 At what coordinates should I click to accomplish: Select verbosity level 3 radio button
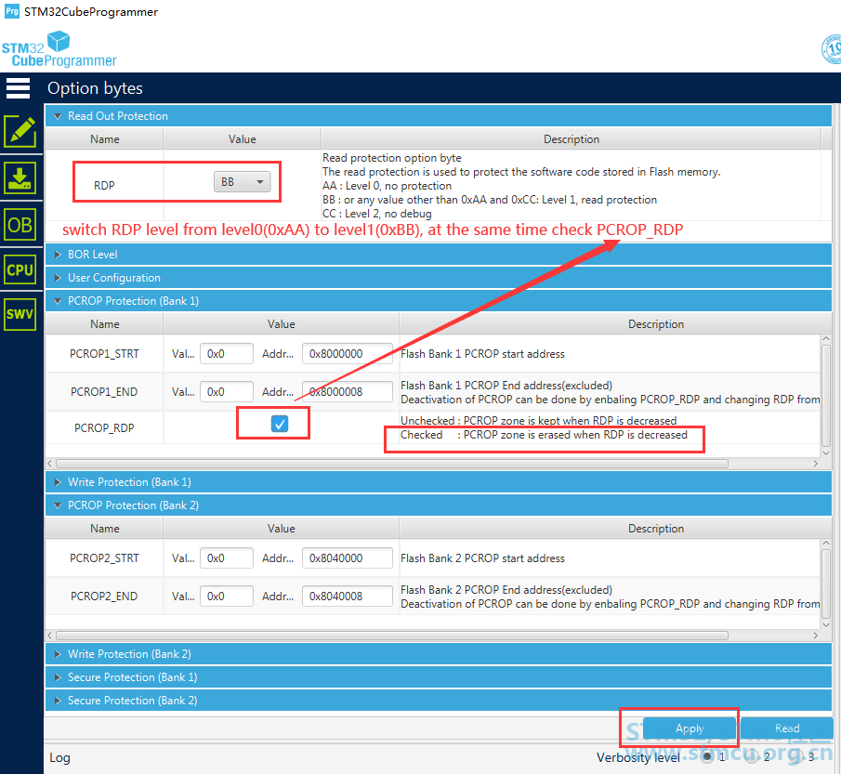797,756
